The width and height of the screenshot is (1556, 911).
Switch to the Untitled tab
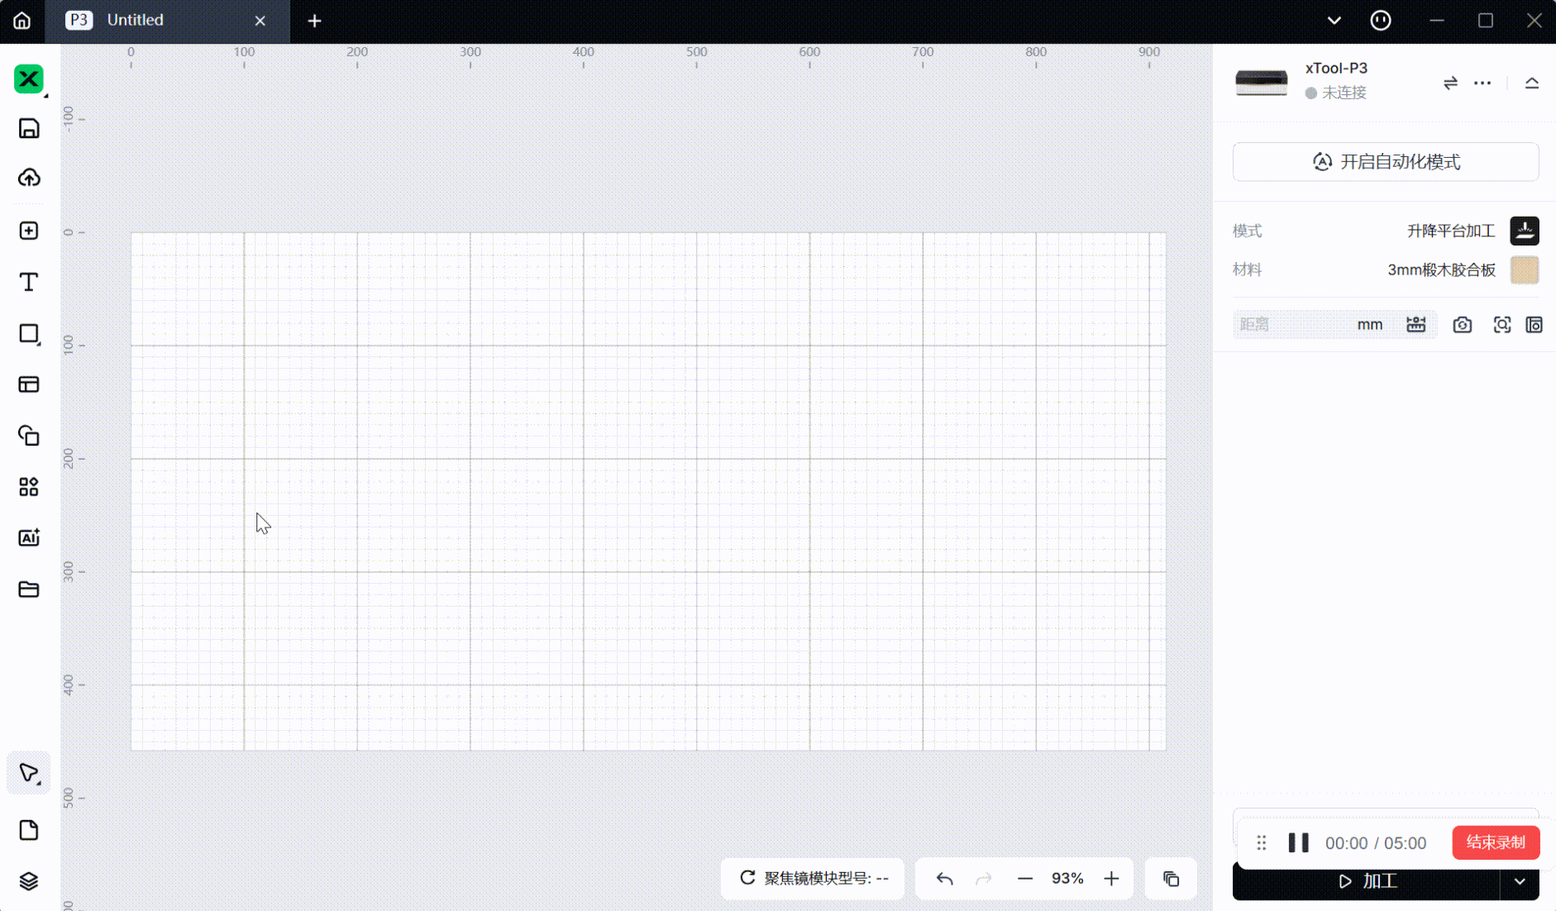pos(149,20)
